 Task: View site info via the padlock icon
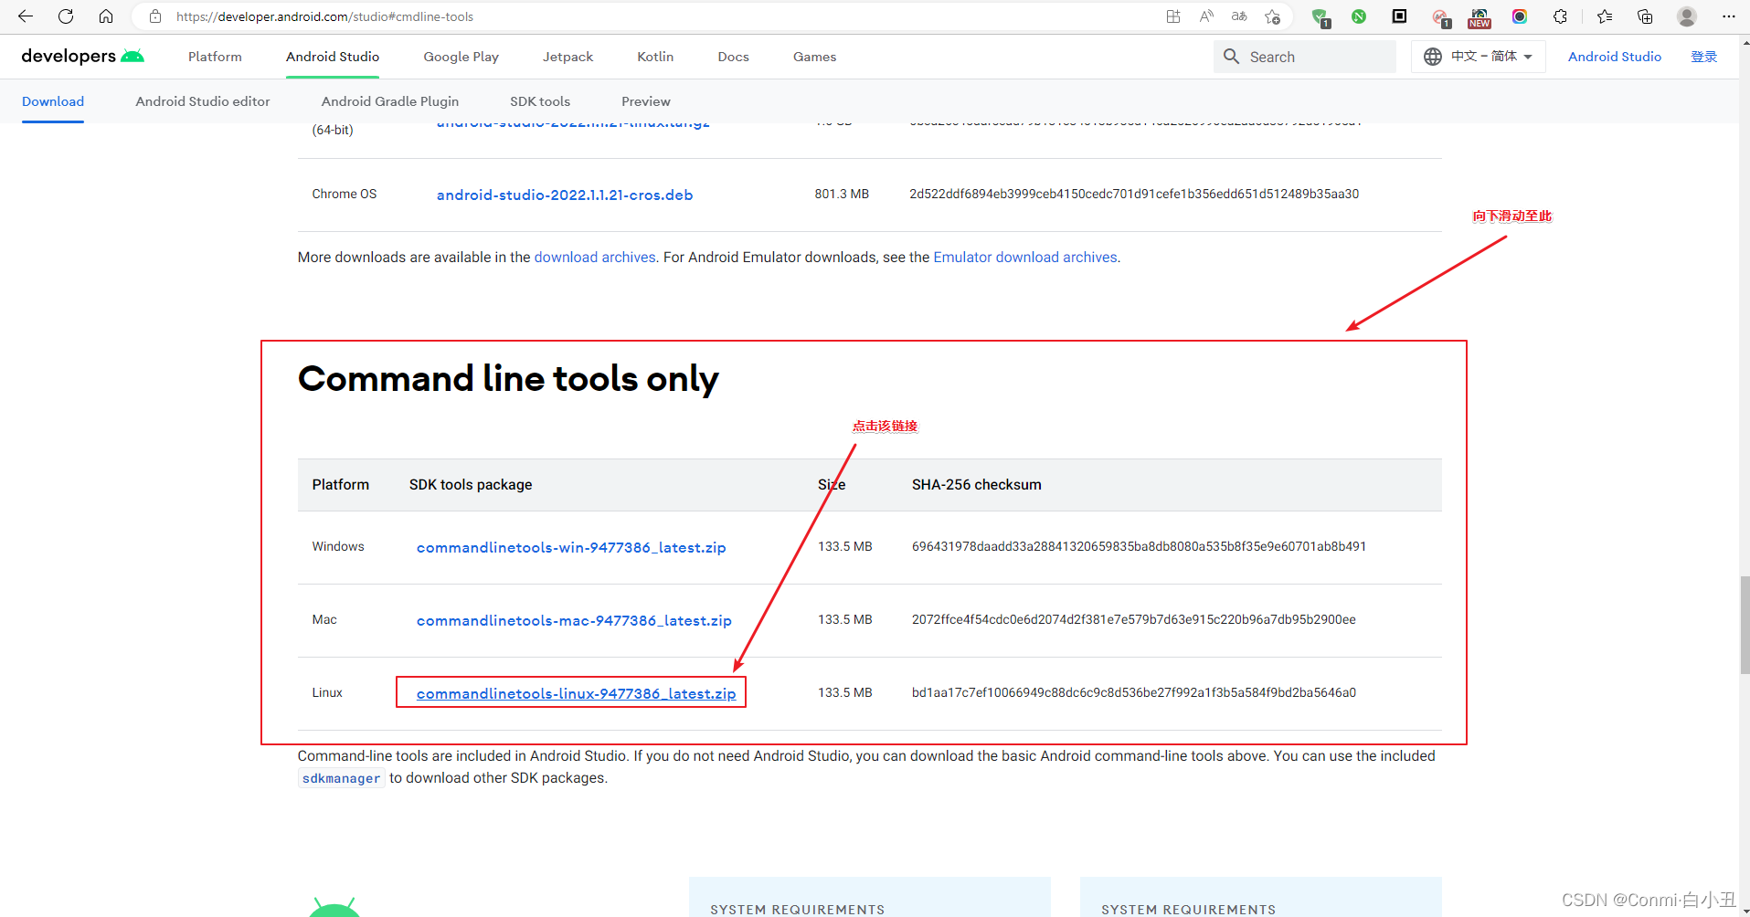pos(155,16)
